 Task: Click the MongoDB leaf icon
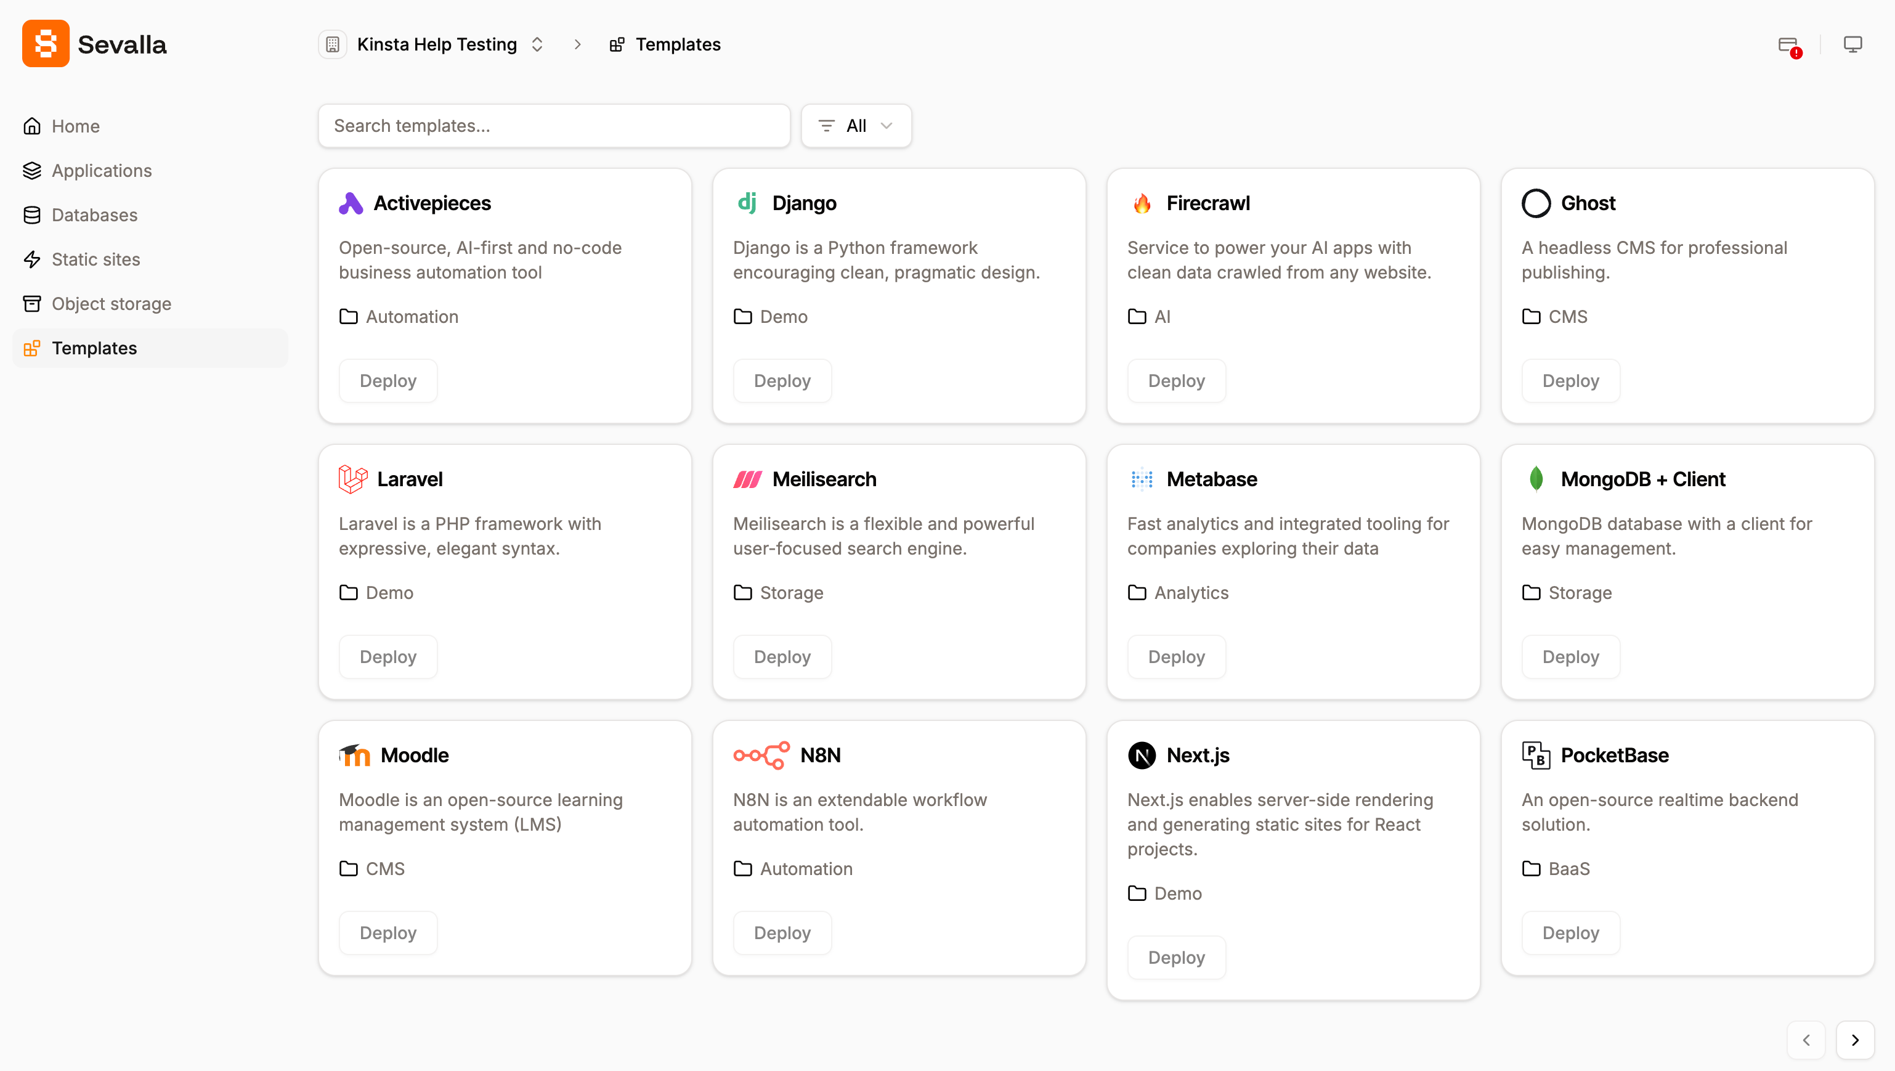(x=1536, y=479)
